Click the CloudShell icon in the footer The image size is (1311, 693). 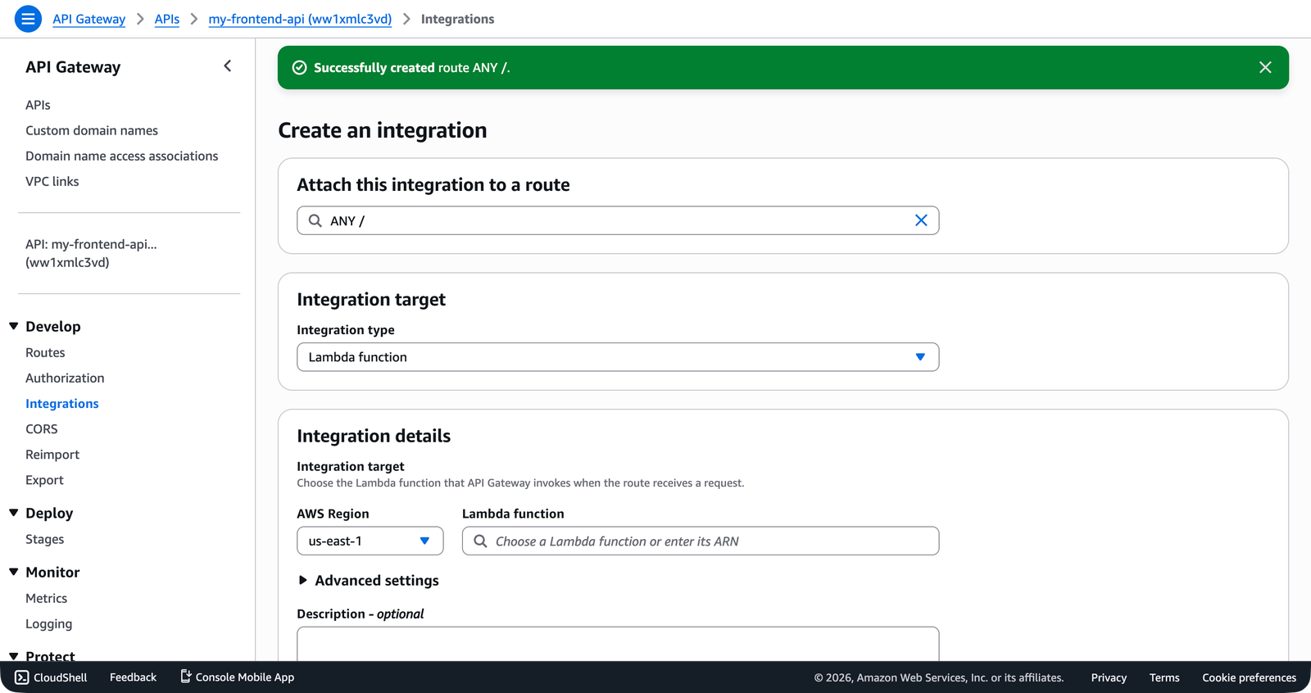(22, 677)
